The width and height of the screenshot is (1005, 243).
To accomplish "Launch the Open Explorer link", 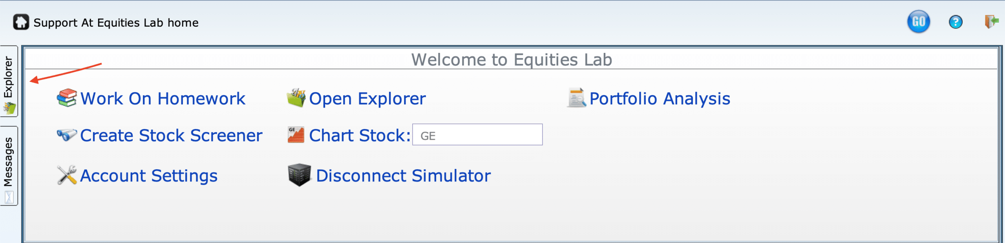I will (367, 99).
